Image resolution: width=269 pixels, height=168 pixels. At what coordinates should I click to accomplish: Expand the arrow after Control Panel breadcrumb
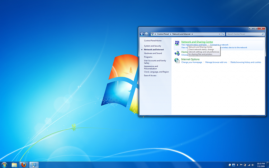tap(170, 34)
